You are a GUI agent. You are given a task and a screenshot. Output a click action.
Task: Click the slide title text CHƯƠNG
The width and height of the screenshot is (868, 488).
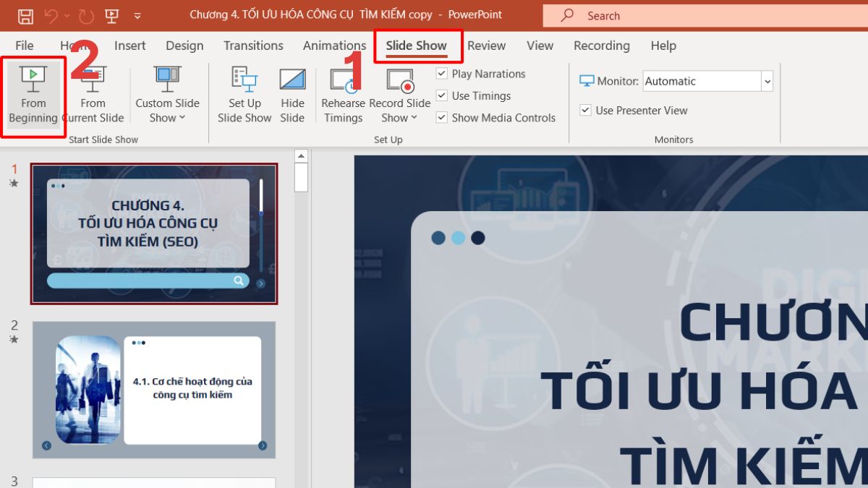[773, 322]
